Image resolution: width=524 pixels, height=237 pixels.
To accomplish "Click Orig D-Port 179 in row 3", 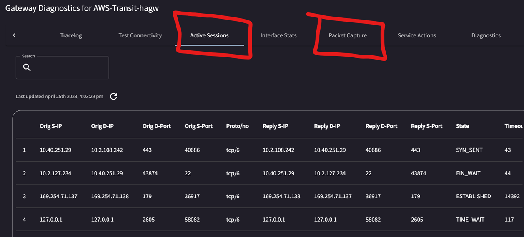I will [x=147, y=196].
